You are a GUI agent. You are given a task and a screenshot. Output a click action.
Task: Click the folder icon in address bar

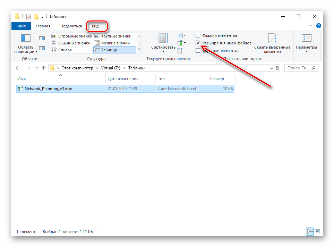tap(52, 68)
